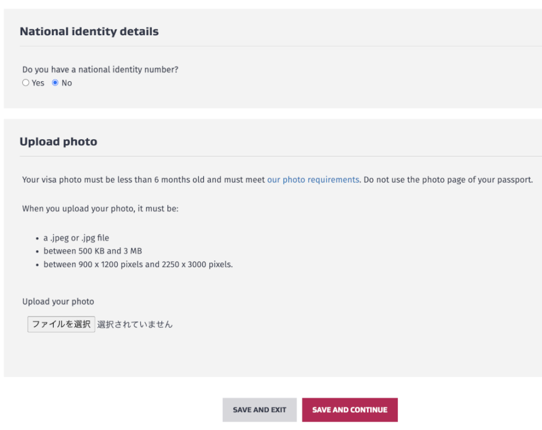The width and height of the screenshot is (542, 430).
Task: Click the ".jpeg or .jpg file" bullet item
Action: (x=76, y=238)
